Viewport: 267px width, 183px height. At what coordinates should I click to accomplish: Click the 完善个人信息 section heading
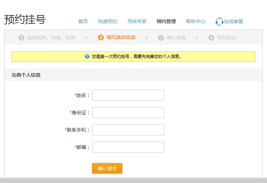pos(26,75)
